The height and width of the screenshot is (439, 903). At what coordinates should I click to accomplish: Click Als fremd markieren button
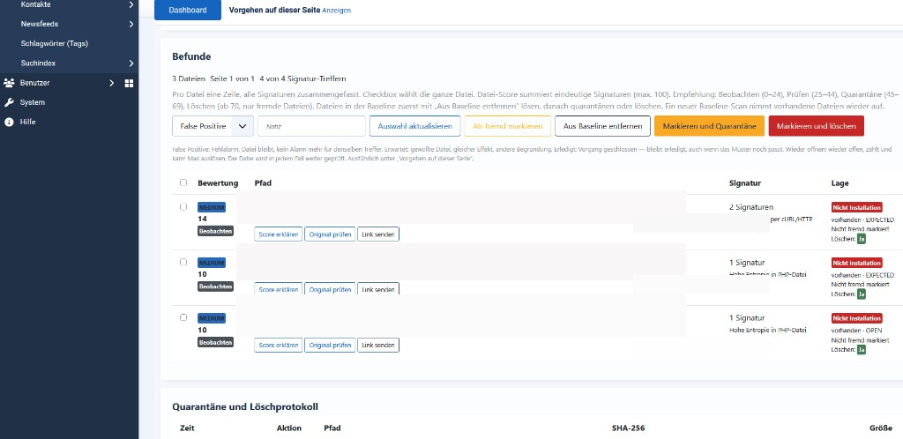click(507, 126)
